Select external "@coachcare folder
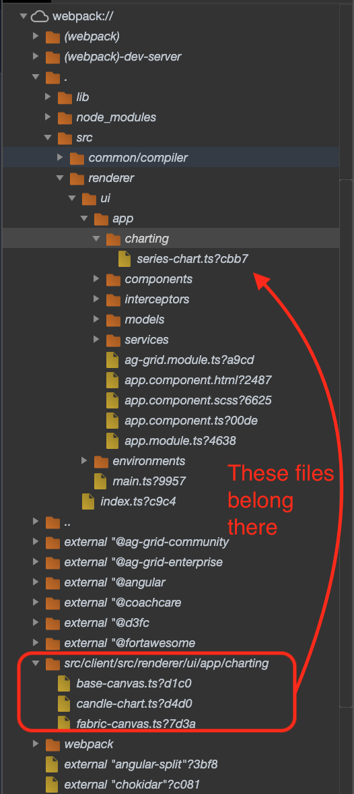The image size is (354, 794). pyautogui.click(x=122, y=603)
